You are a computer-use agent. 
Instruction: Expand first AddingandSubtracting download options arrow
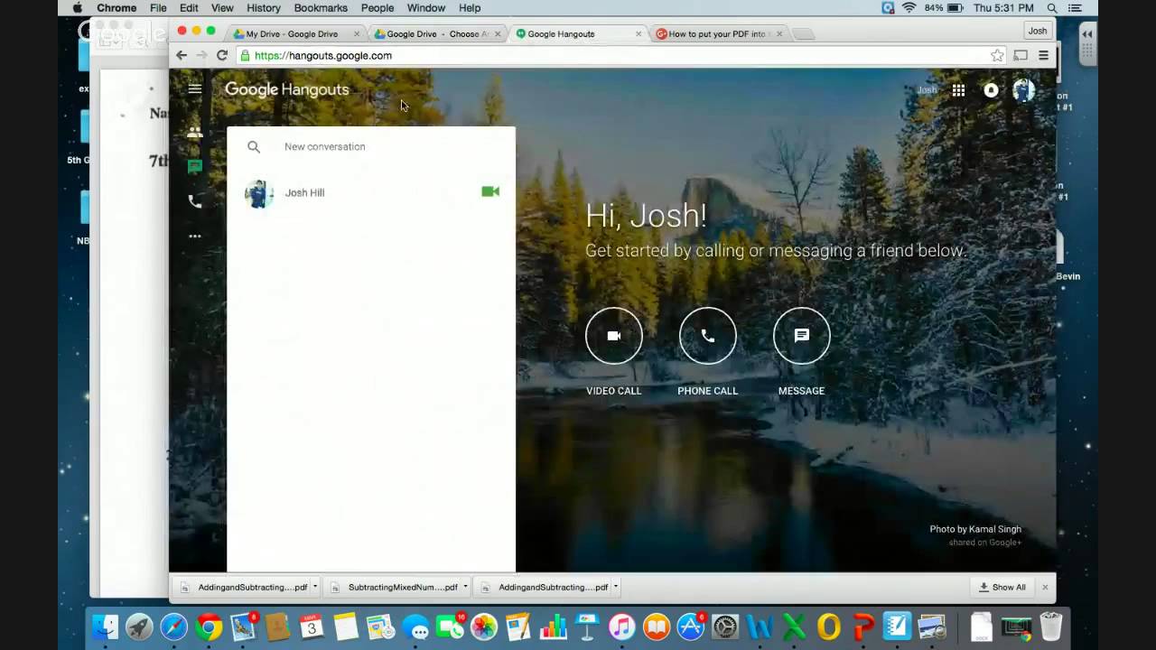point(315,587)
